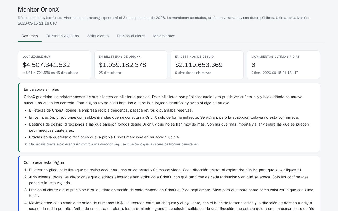Image resolution: width=338 pixels, height=211 pixels.
Task: Click the 'Cómo usar esta página' heading
Action: (44, 163)
